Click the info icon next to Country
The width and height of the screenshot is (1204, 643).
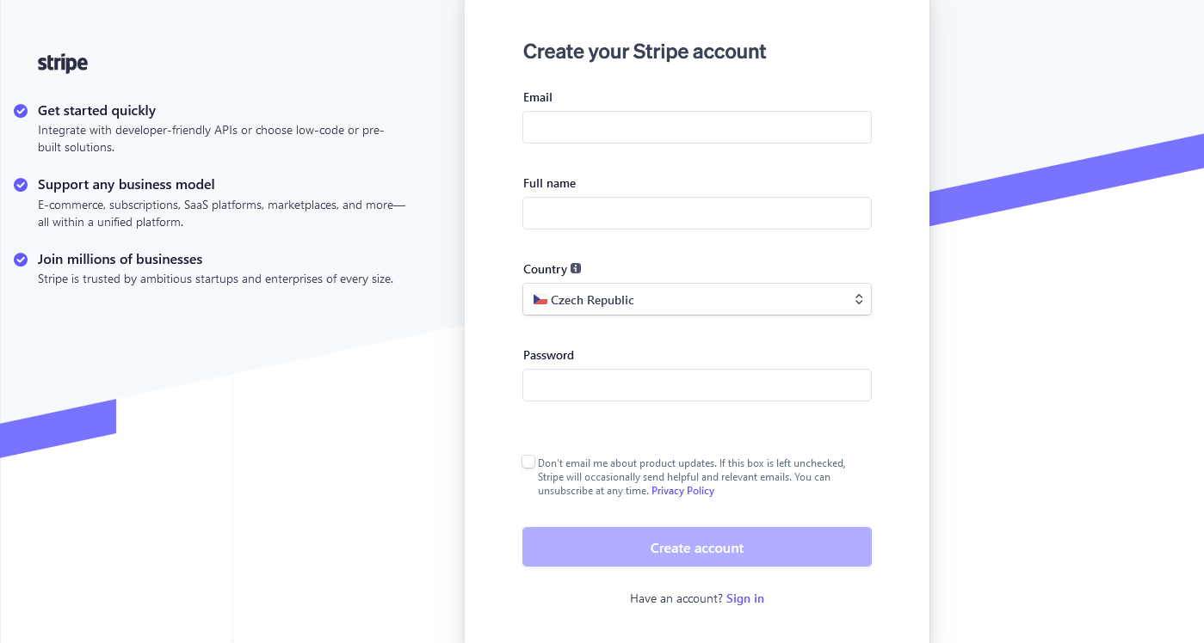coord(576,268)
